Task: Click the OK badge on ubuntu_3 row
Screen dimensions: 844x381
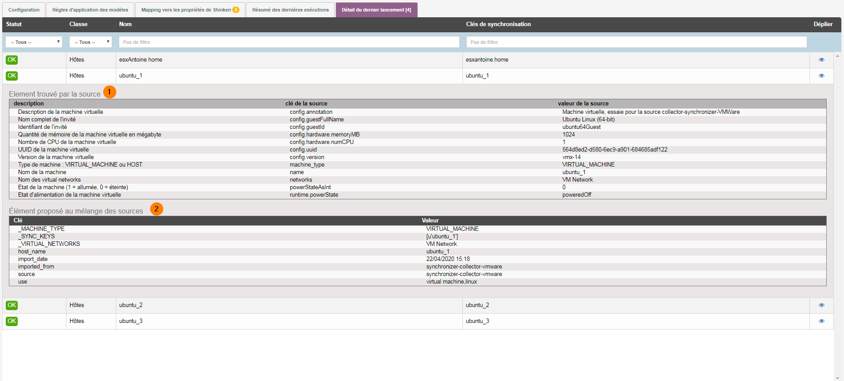Action: coord(12,321)
